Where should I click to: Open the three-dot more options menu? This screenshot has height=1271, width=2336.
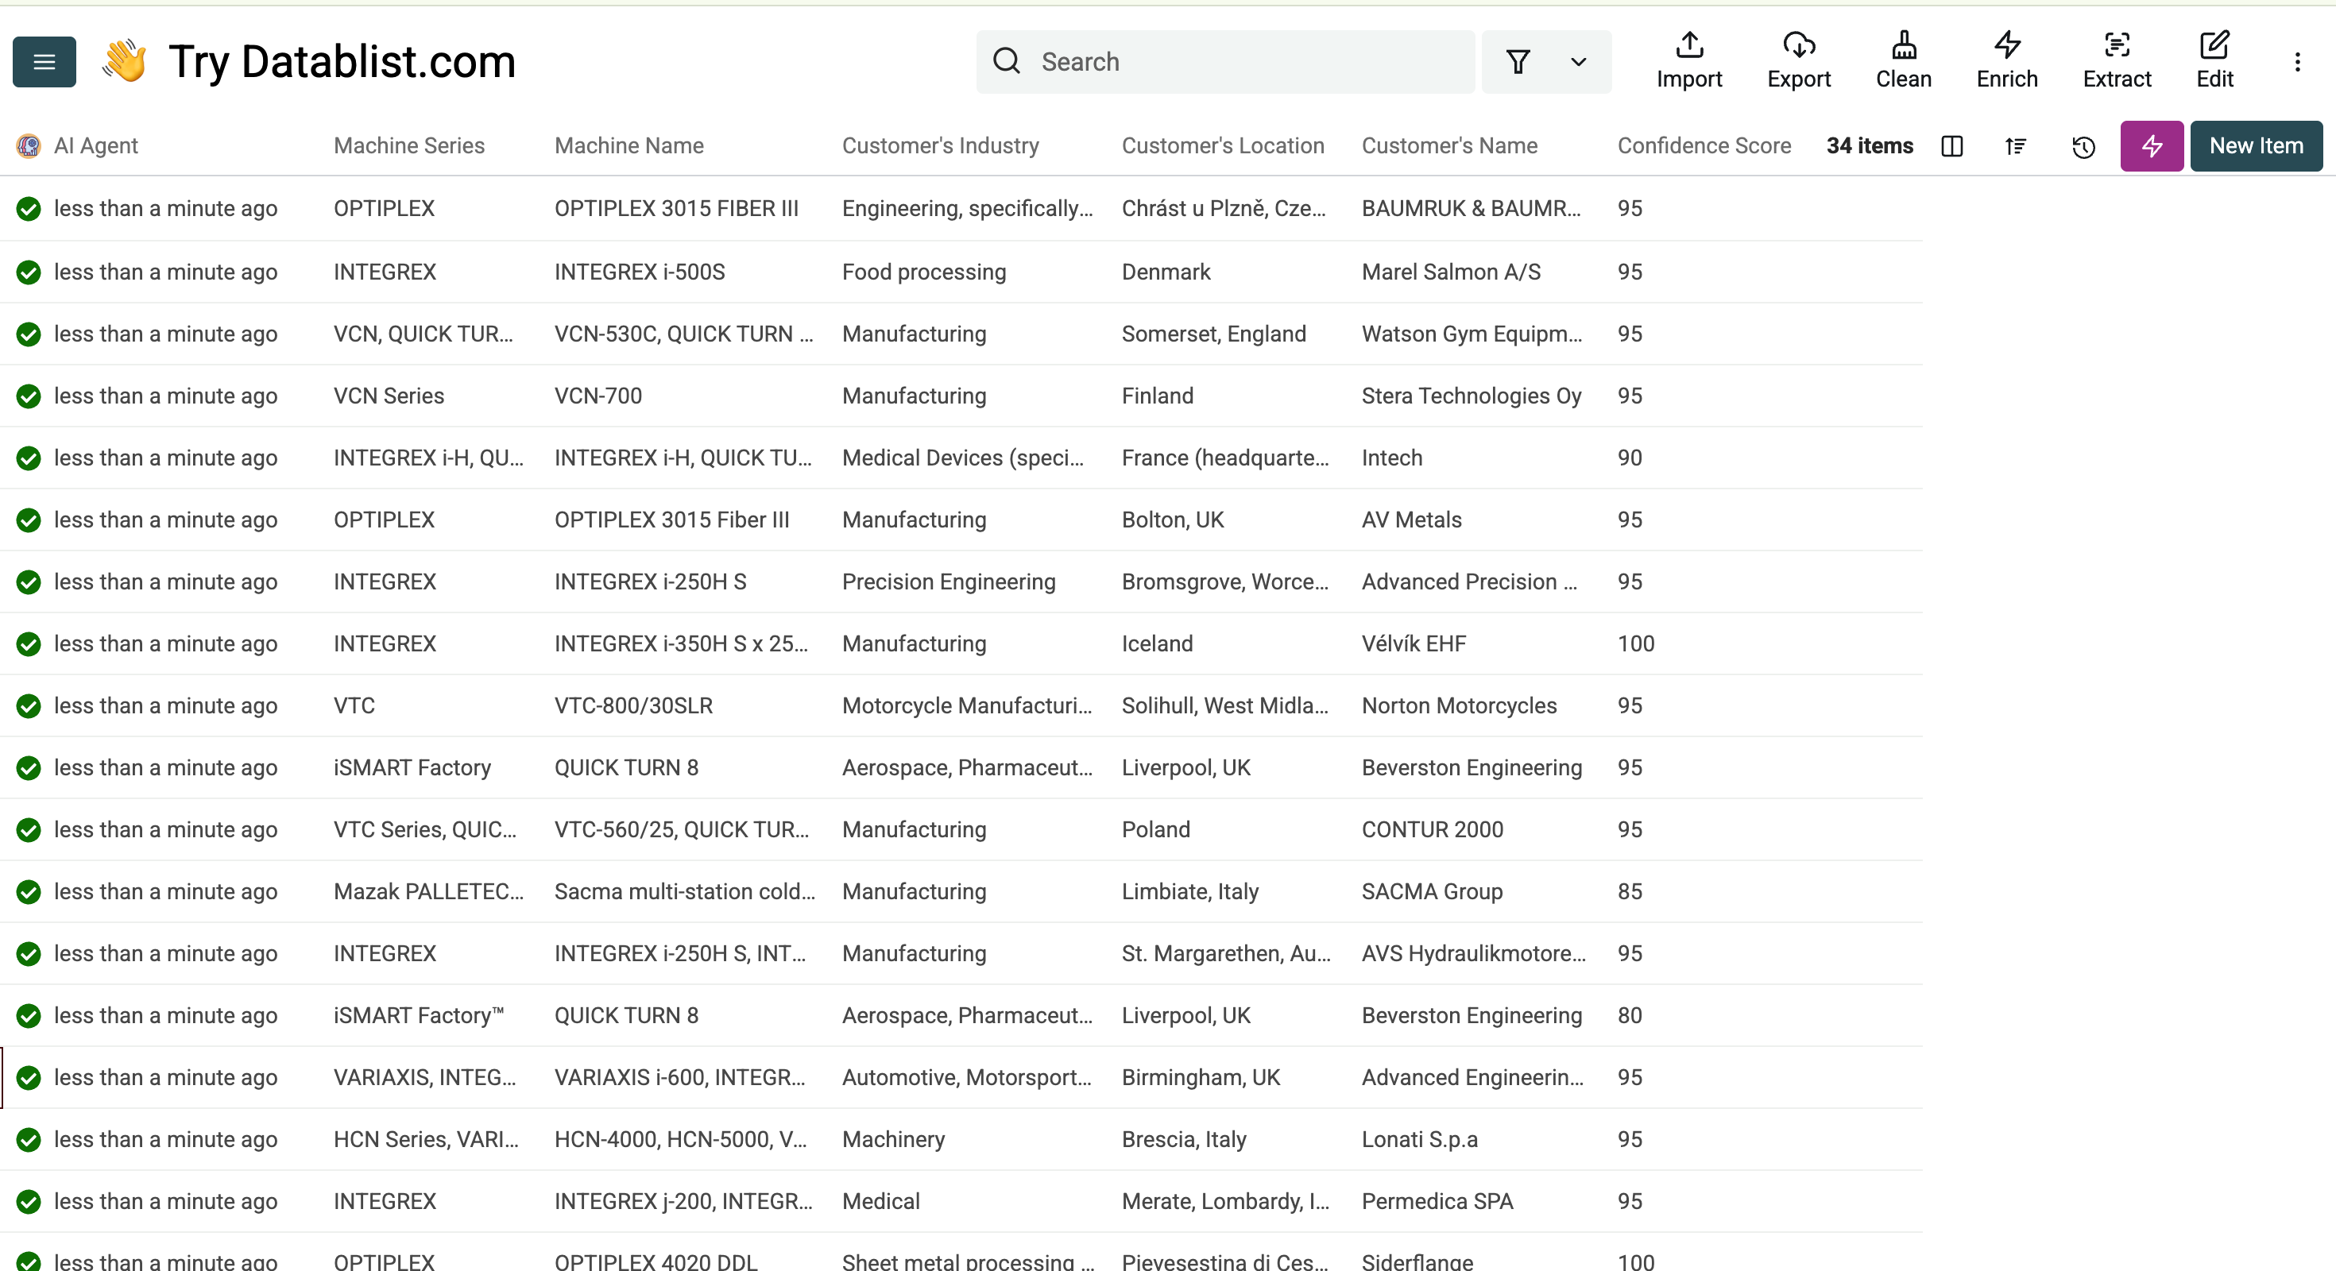click(2297, 62)
